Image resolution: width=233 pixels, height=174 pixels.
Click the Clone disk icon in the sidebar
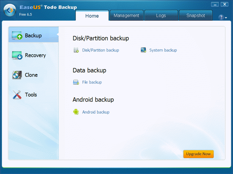pyautogui.click(x=17, y=75)
